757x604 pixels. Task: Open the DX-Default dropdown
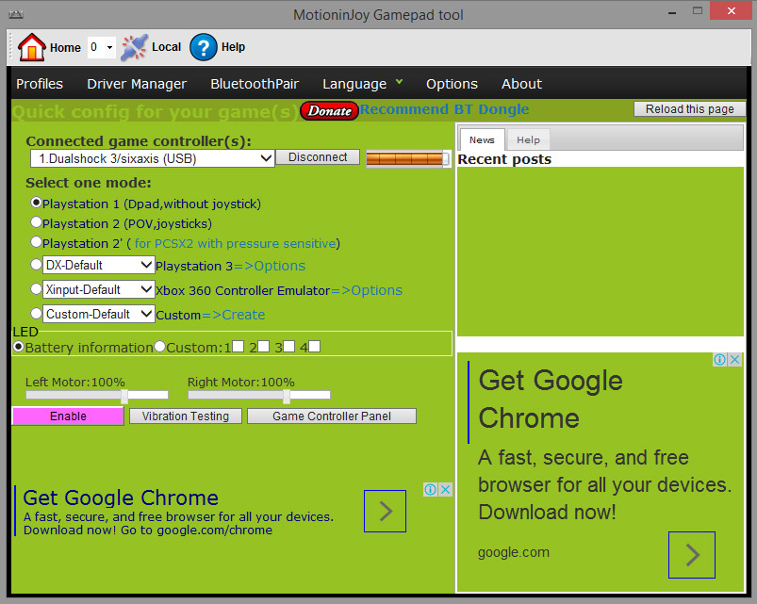click(98, 265)
